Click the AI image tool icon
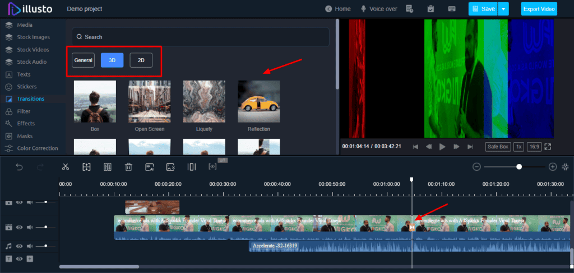The image size is (574, 273). [x=149, y=167]
